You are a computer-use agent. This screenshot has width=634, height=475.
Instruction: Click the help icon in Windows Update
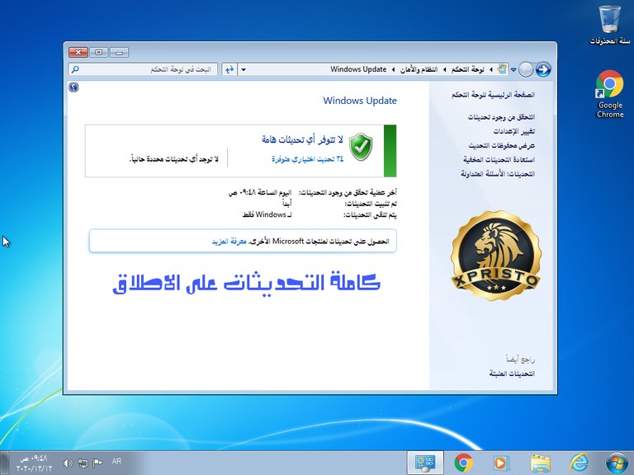click(x=73, y=87)
